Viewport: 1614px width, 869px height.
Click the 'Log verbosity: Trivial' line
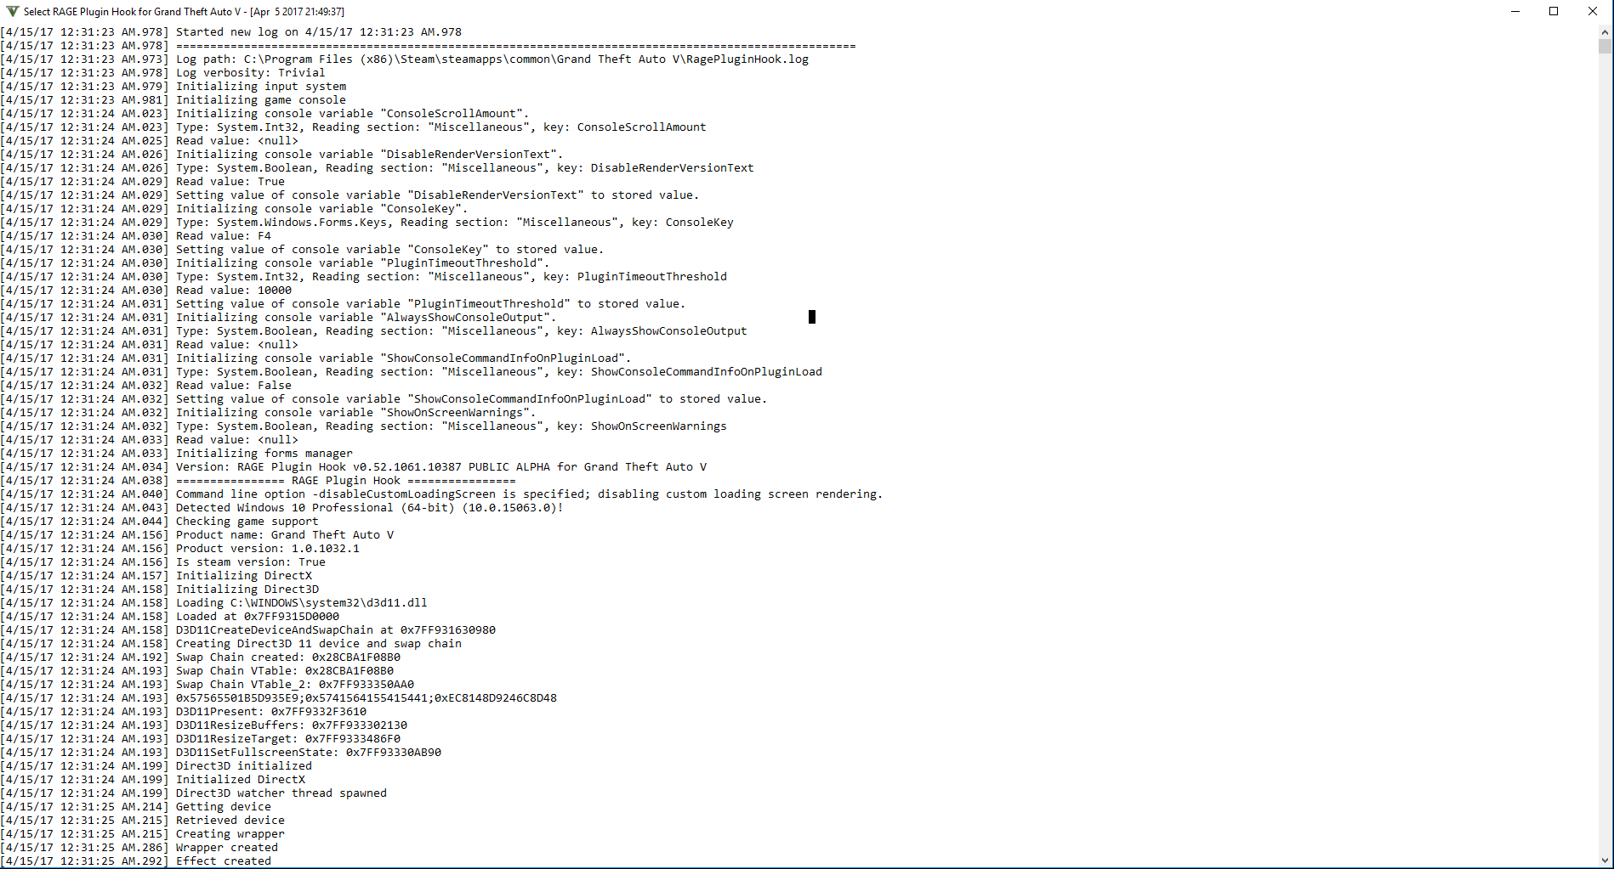tap(163, 73)
